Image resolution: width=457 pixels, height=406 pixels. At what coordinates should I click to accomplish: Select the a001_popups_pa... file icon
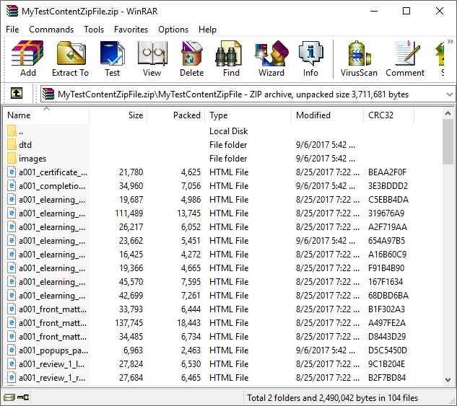point(12,350)
